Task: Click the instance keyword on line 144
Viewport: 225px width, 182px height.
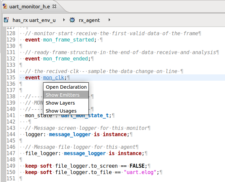Action: tap(115, 135)
